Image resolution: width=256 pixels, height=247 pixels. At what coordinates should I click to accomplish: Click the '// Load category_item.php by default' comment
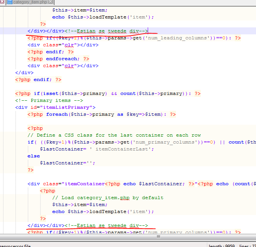coord(108,198)
